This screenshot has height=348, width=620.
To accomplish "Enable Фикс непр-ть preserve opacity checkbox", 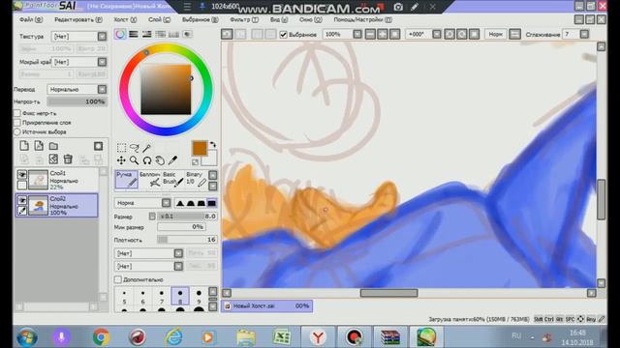I will [17, 113].
